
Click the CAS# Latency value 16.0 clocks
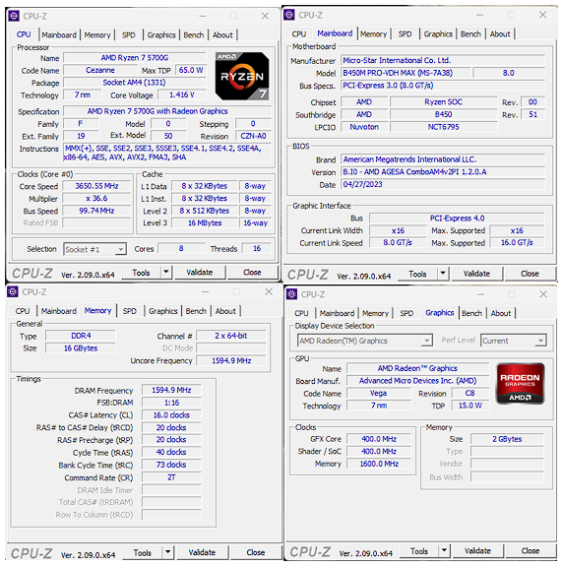pyautogui.click(x=171, y=415)
